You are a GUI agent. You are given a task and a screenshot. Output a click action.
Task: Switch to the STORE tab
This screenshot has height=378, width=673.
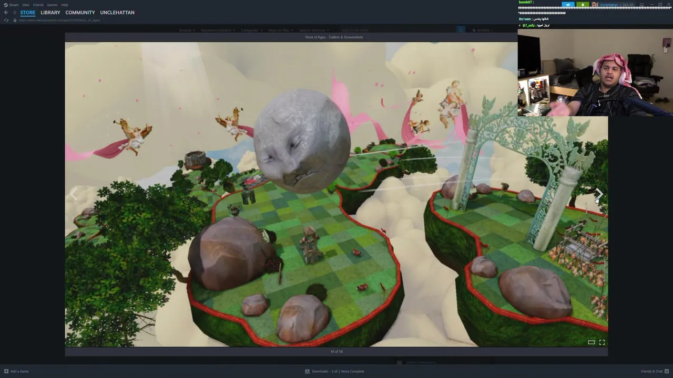click(28, 13)
